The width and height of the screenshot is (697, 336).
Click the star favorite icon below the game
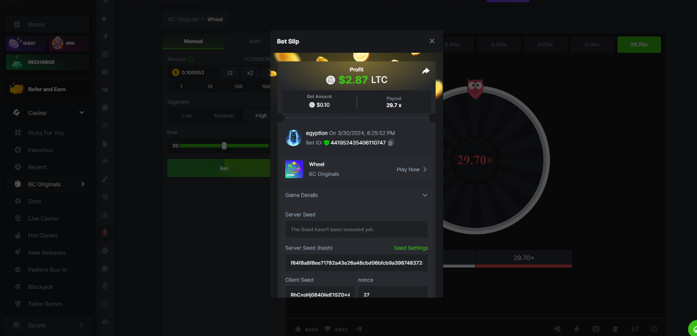click(298, 329)
